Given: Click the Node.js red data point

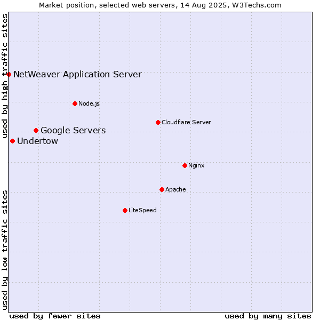Looking at the screenshot, I should pos(75,104).
